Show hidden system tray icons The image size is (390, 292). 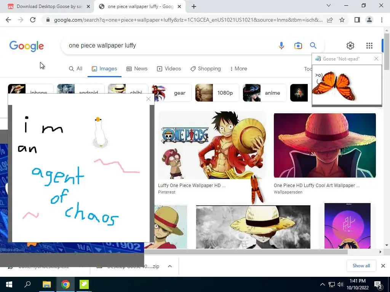pos(322,284)
